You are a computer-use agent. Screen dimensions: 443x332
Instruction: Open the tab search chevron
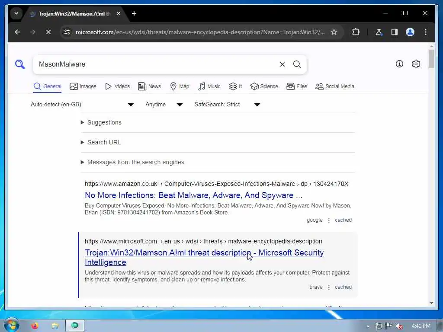click(16, 13)
